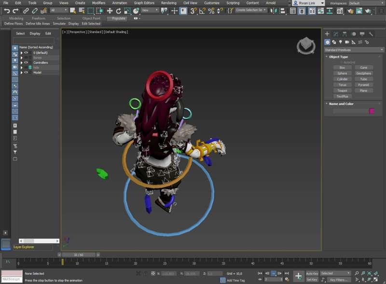This screenshot has width=386, height=284.
Task: Toggle the Angle Snap icon
Action: click(202, 11)
